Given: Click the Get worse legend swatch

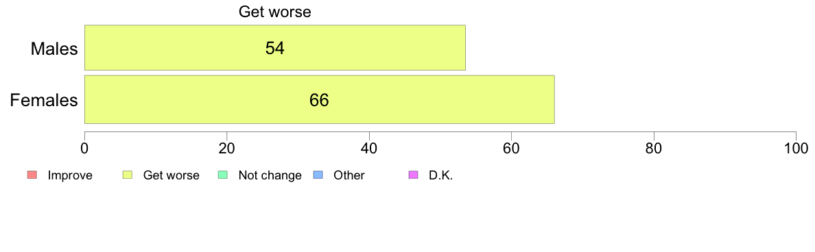Looking at the screenshot, I should (127, 175).
